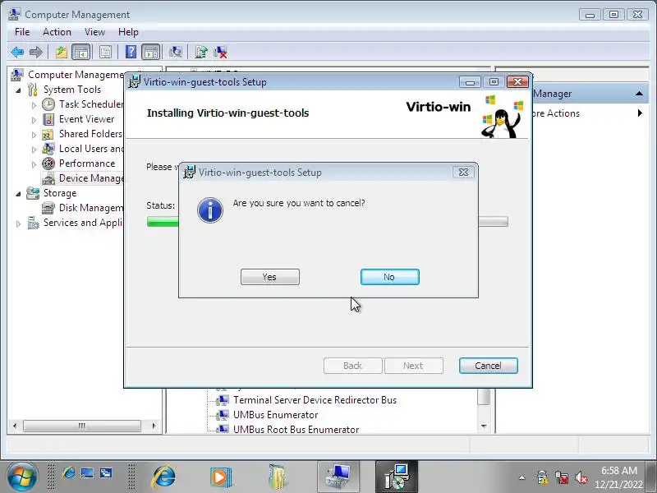Confirm cancel by clicking Yes
This screenshot has width=657, height=493.
[x=270, y=277]
